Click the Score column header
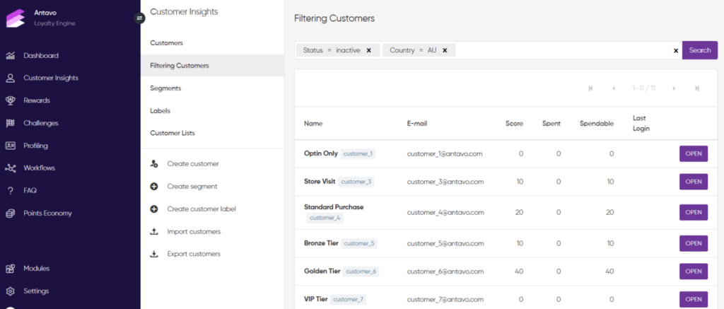Viewport: 724px width, 309px height. coord(515,124)
